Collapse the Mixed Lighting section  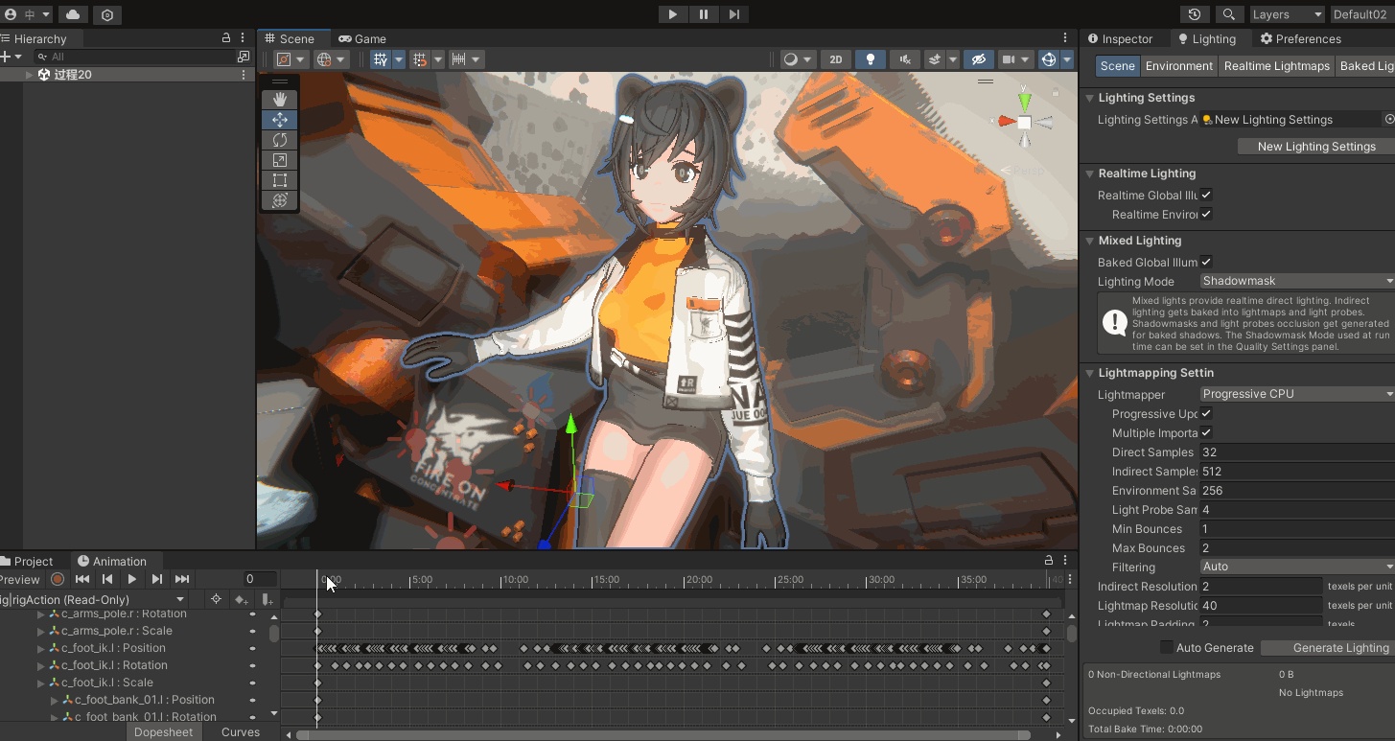click(1089, 241)
